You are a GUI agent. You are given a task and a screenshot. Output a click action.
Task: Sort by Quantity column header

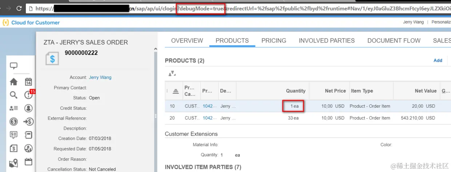(296, 91)
